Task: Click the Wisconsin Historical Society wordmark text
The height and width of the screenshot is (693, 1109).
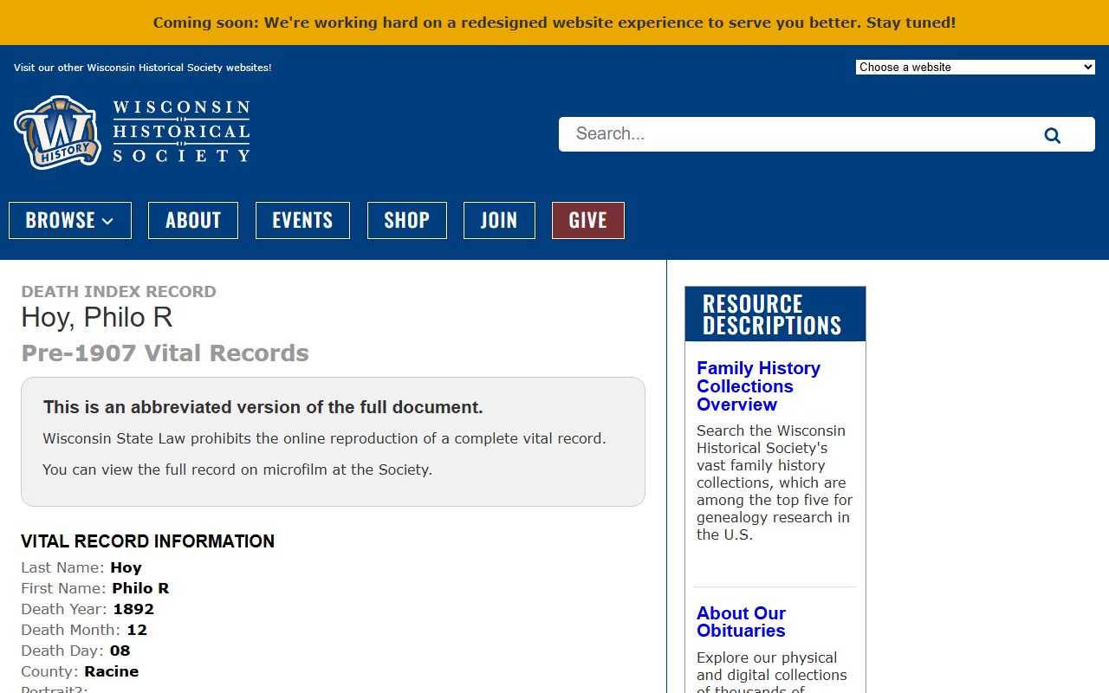Action: click(x=181, y=132)
